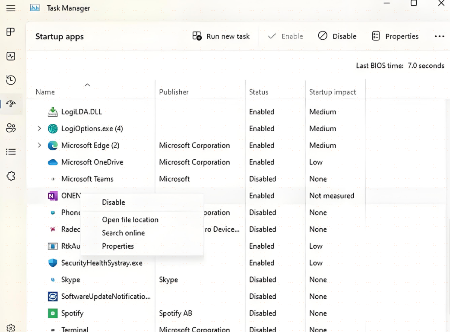The width and height of the screenshot is (450, 332).
Task: Open the hamburger navigation menu
Action: point(11,8)
